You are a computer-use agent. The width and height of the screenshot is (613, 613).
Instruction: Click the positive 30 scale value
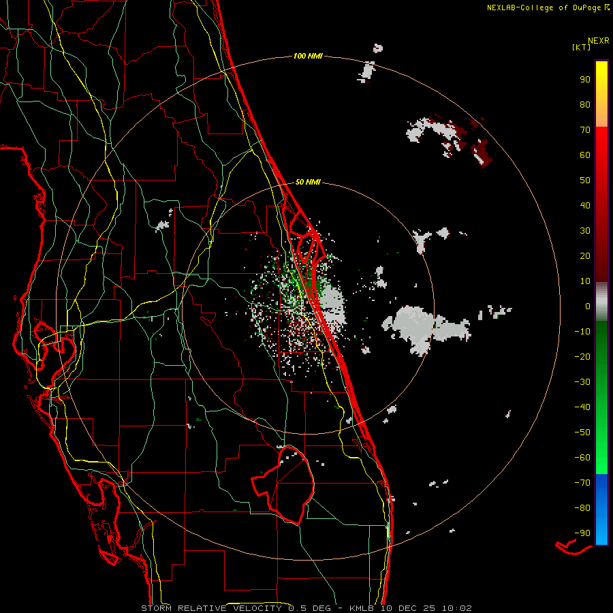(585, 231)
